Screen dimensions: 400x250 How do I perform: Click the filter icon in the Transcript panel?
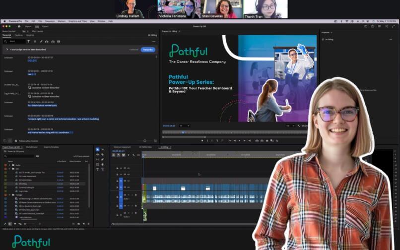(x=28, y=42)
